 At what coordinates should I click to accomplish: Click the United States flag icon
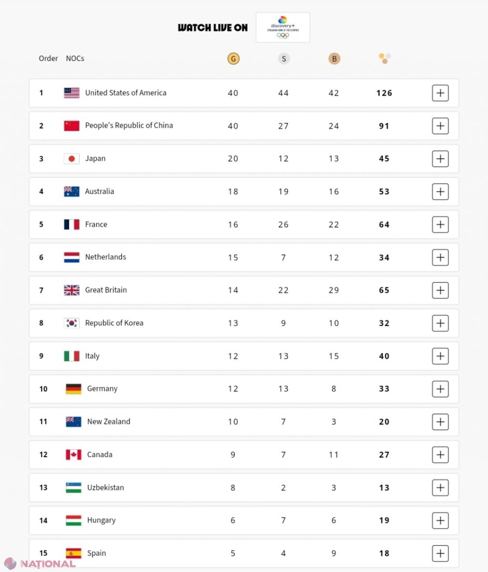click(72, 93)
